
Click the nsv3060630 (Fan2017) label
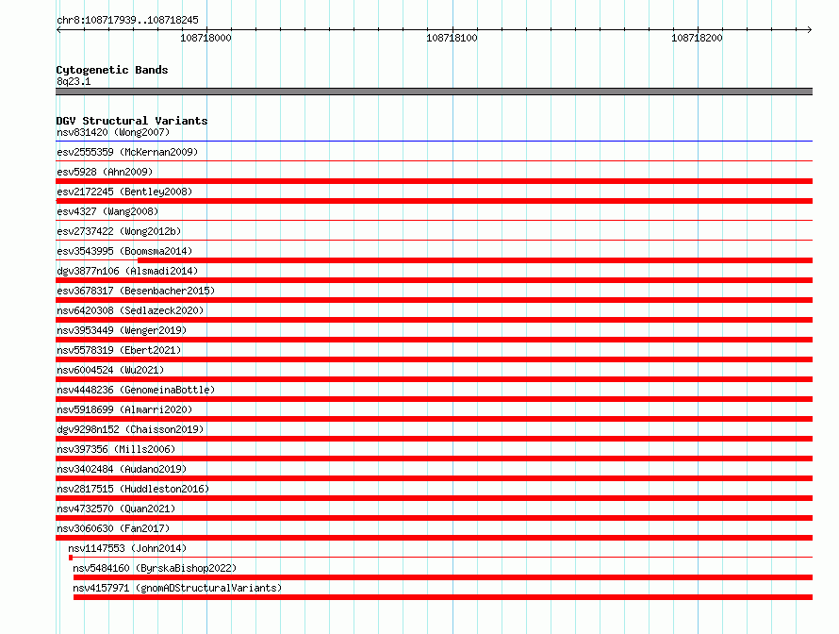point(113,528)
